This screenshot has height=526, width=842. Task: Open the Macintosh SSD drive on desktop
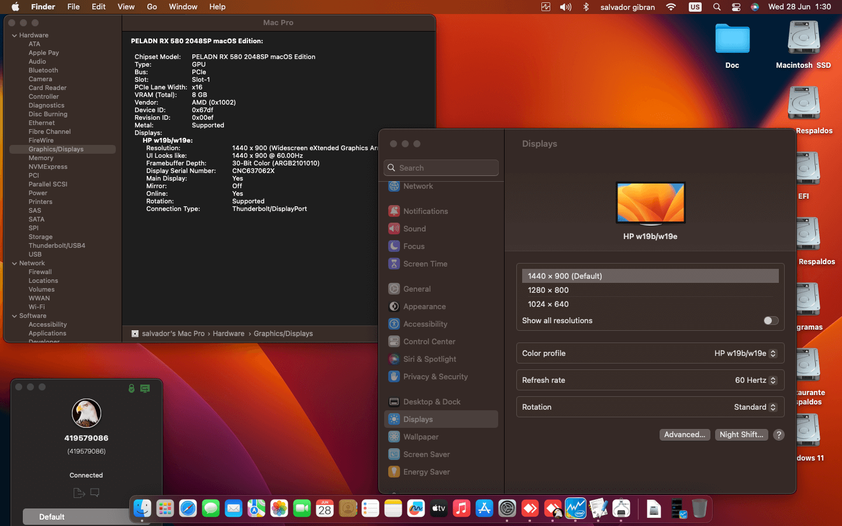(803, 44)
